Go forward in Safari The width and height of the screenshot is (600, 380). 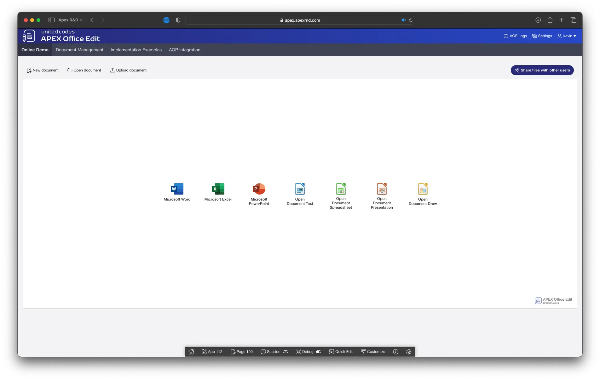[x=103, y=20]
